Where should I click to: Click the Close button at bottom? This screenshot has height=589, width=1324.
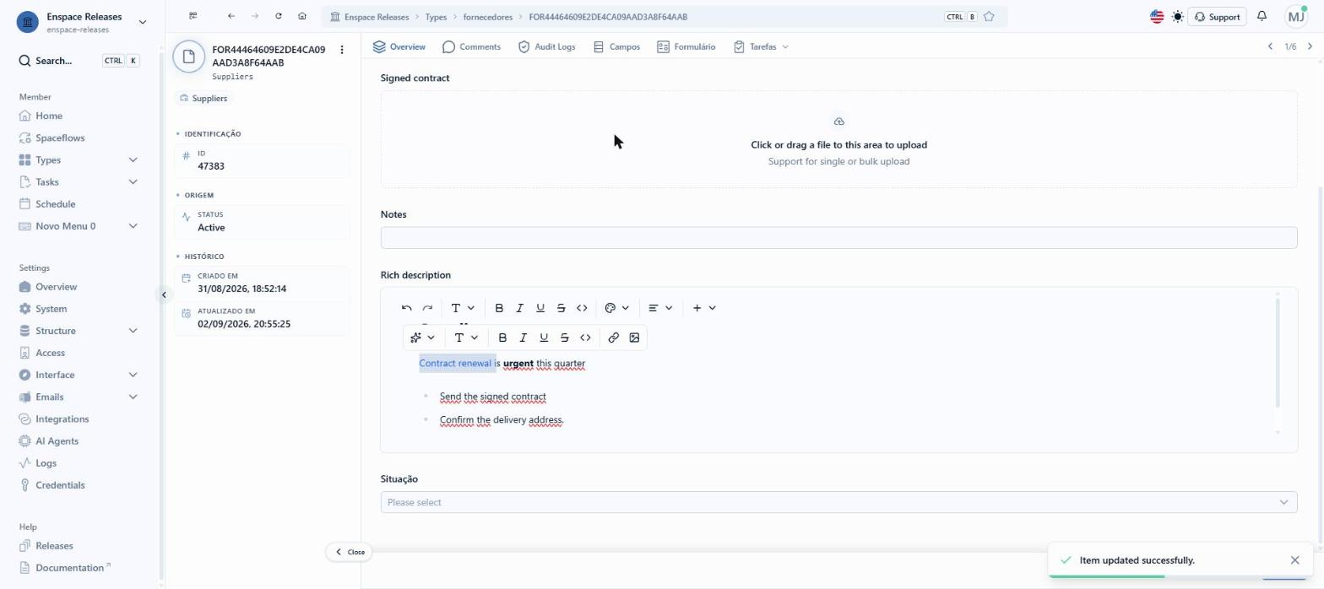tap(350, 552)
